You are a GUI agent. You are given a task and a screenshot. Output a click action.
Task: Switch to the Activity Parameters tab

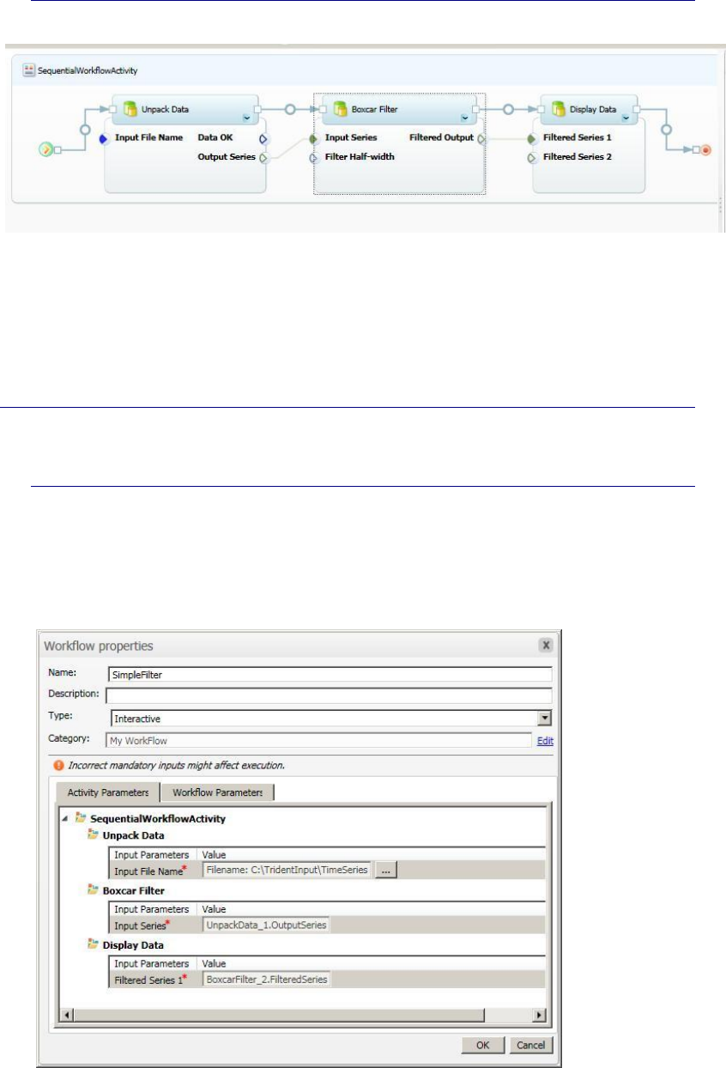point(107,792)
